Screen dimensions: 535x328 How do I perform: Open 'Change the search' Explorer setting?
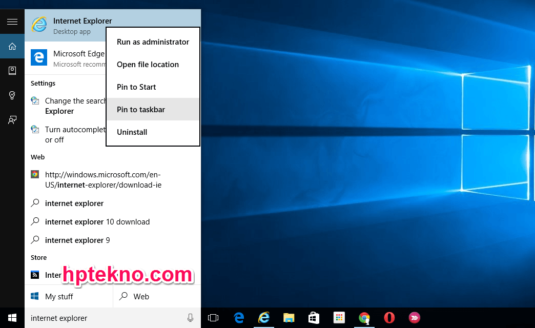68,106
